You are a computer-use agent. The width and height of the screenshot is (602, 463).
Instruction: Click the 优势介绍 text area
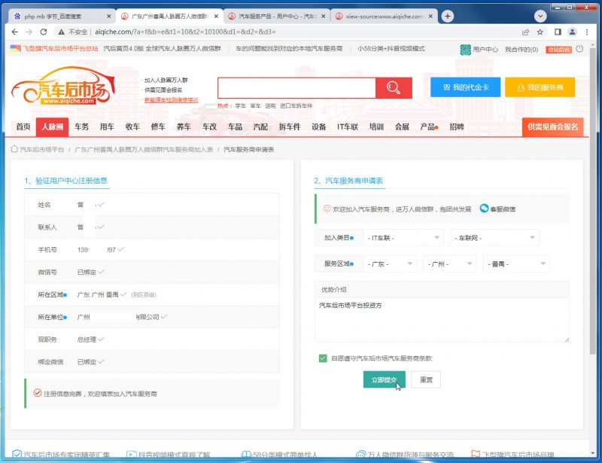442,320
